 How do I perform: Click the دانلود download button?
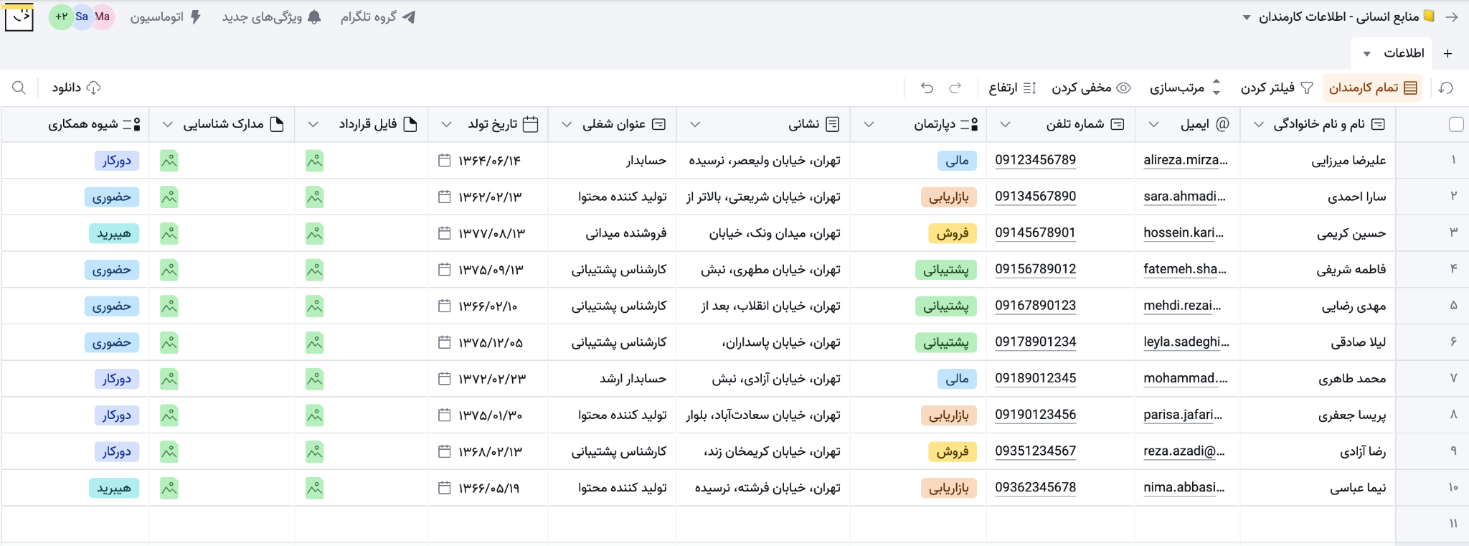tap(76, 88)
